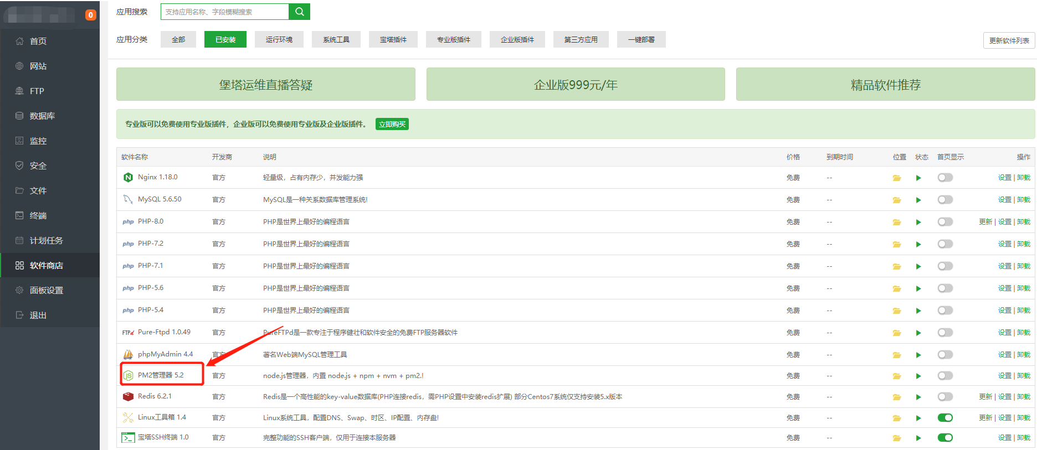
Task: Open the 堡塔运维直播答疑 banner
Action: (x=266, y=84)
